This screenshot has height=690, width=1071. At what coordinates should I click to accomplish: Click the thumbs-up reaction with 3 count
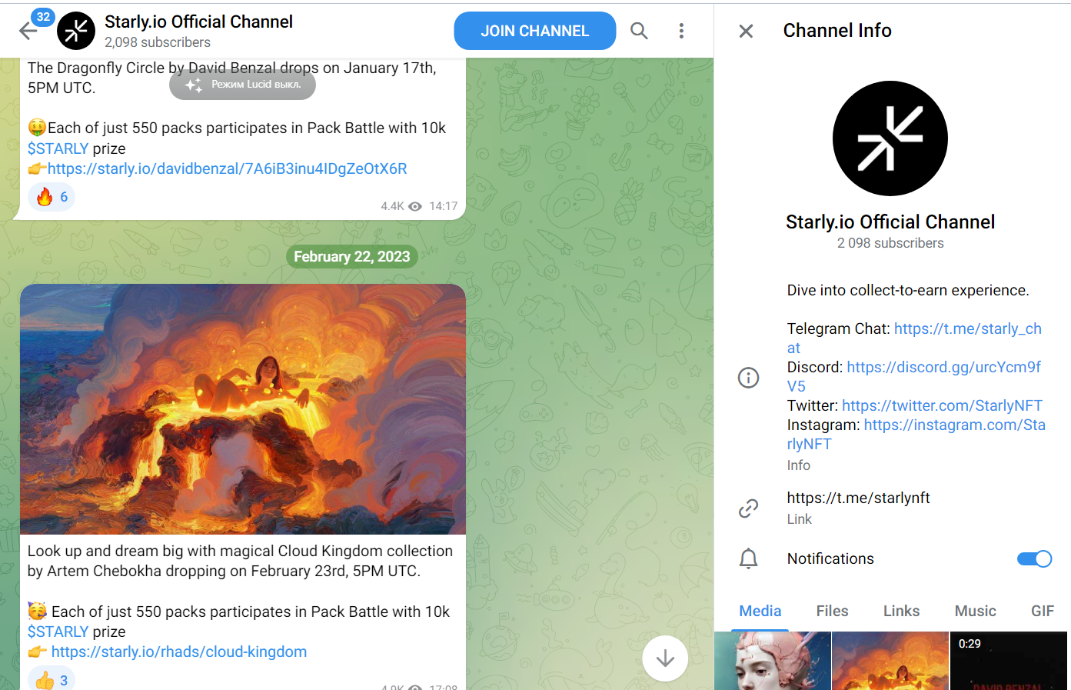(x=52, y=680)
